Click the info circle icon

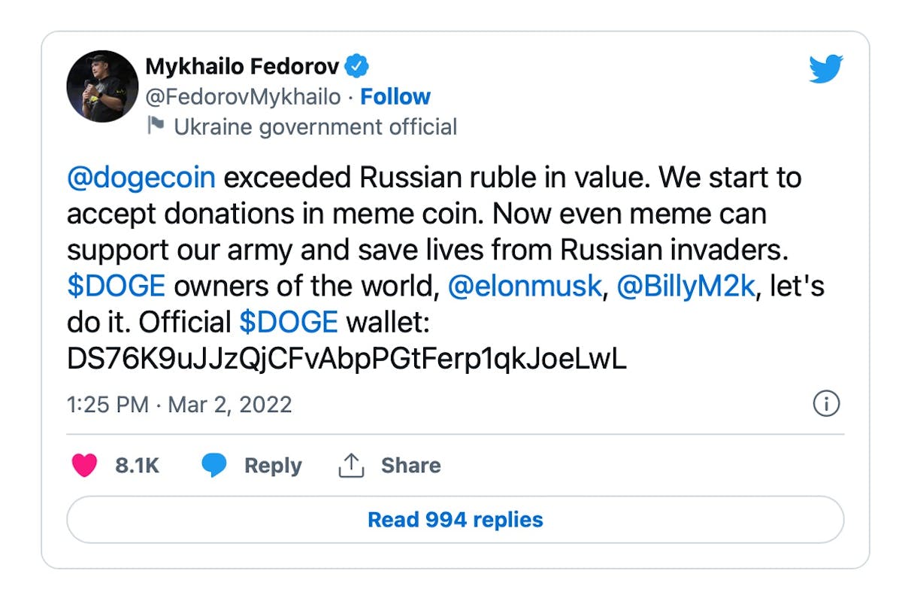click(826, 404)
